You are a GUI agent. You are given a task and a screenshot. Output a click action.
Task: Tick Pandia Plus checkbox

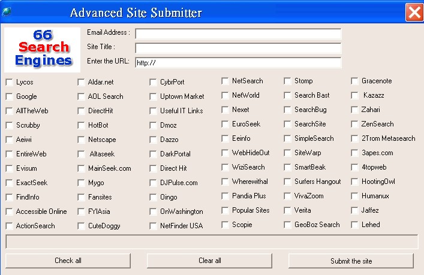click(225, 196)
